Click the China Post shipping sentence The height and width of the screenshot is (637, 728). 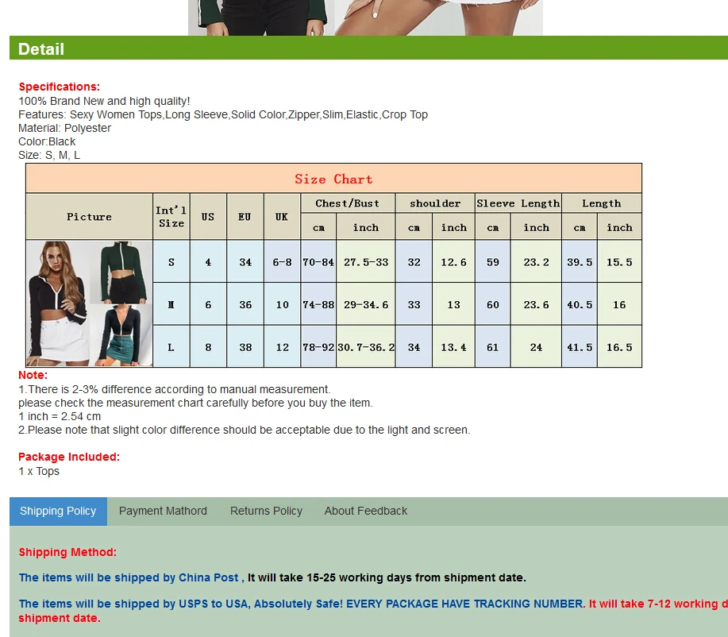click(x=272, y=577)
